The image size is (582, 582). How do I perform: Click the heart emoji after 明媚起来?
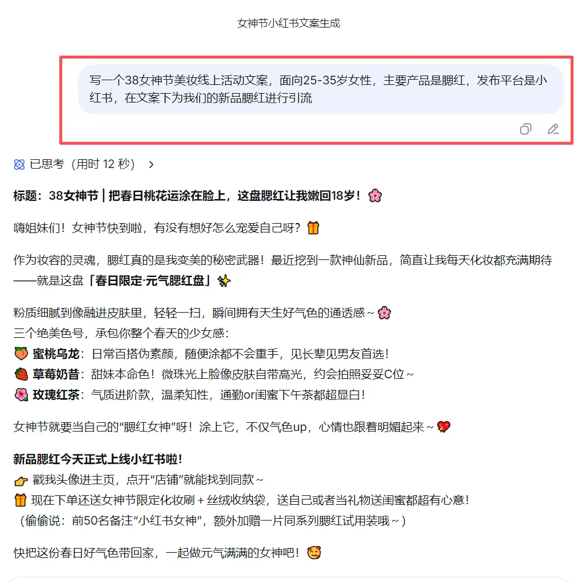pos(444,427)
